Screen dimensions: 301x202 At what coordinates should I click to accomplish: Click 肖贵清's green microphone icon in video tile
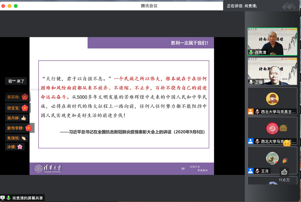[x=251, y=52]
